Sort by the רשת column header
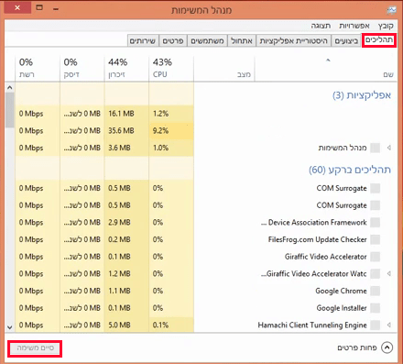This screenshot has width=403, height=364. 38,68
